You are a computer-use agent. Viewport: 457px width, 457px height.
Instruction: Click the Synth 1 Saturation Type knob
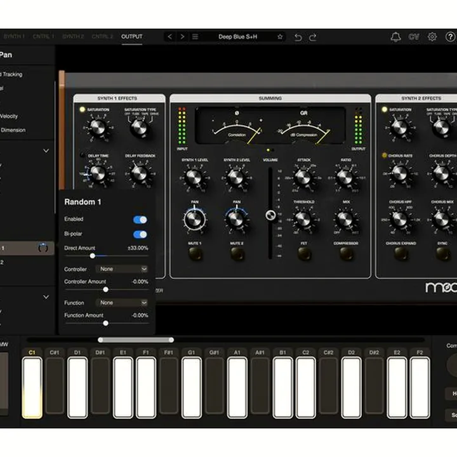(139, 128)
